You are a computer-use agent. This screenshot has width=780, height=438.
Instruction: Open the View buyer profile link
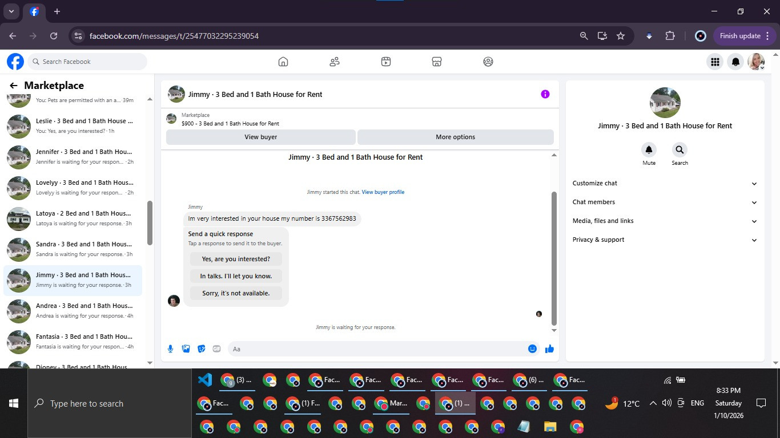pos(383,192)
